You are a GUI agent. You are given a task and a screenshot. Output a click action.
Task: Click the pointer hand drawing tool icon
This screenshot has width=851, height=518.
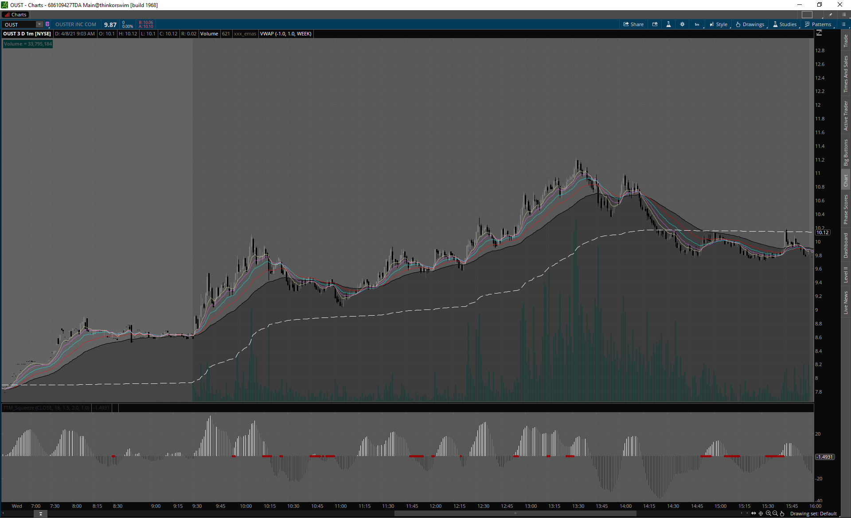(x=782, y=514)
